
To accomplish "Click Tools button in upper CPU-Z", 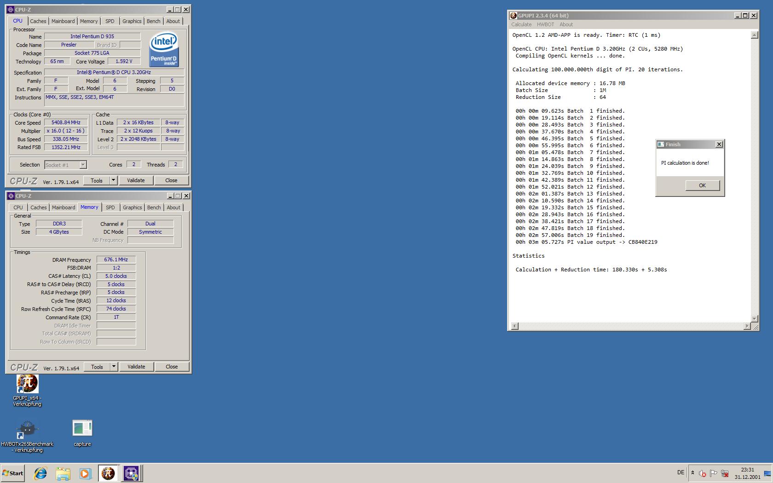I will click(x=97, y=180).
